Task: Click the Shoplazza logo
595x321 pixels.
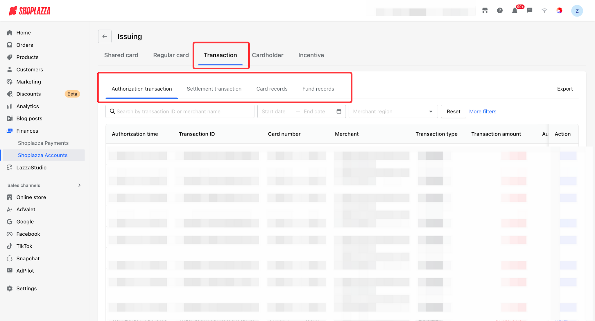Action: [x=30, y=11]
